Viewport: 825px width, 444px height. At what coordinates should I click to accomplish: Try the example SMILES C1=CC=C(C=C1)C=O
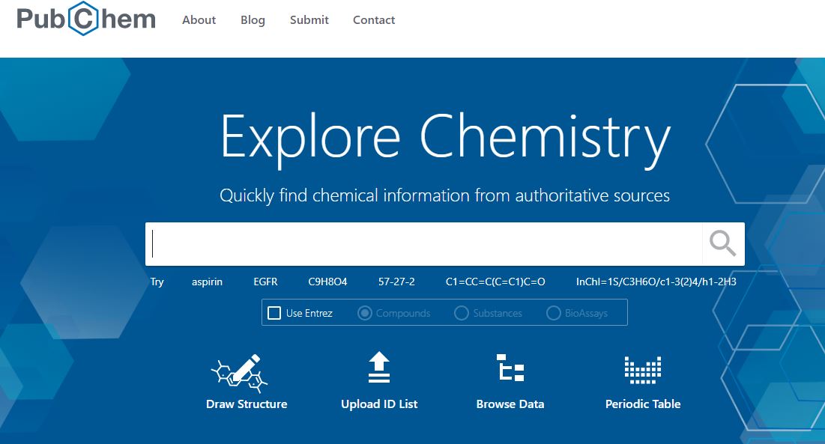tap(495, 282)
